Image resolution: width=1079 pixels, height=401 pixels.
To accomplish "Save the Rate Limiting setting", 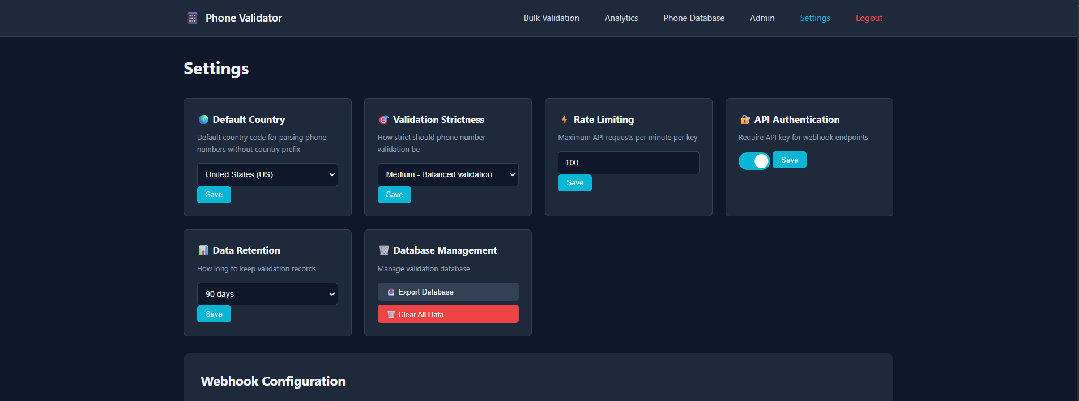I will 574,183.
